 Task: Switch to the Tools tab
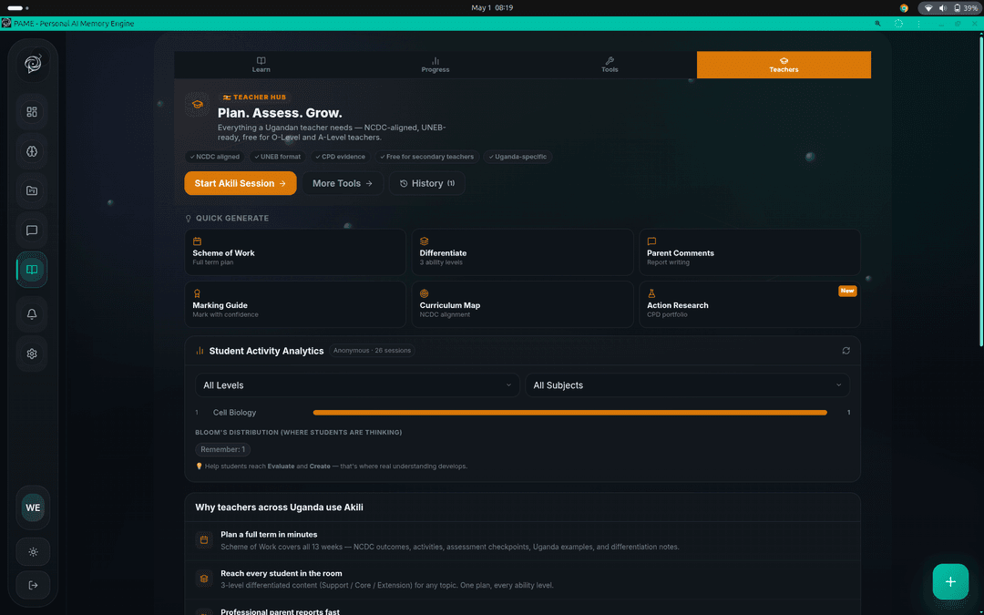coord(610,65)
